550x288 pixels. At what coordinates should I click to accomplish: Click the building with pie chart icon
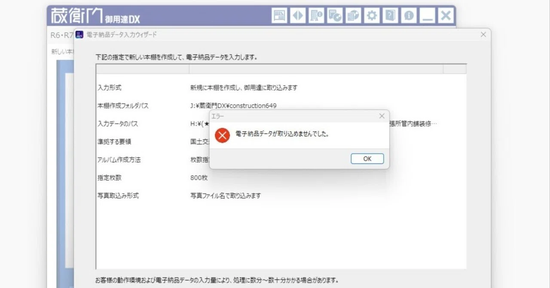(x=354, y=16)
